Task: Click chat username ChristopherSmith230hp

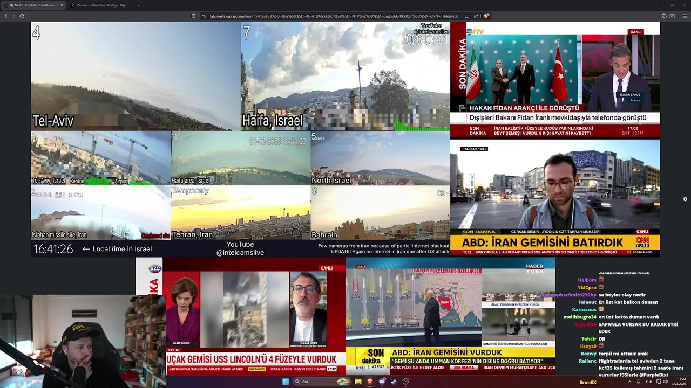Action: pos(568,295)
